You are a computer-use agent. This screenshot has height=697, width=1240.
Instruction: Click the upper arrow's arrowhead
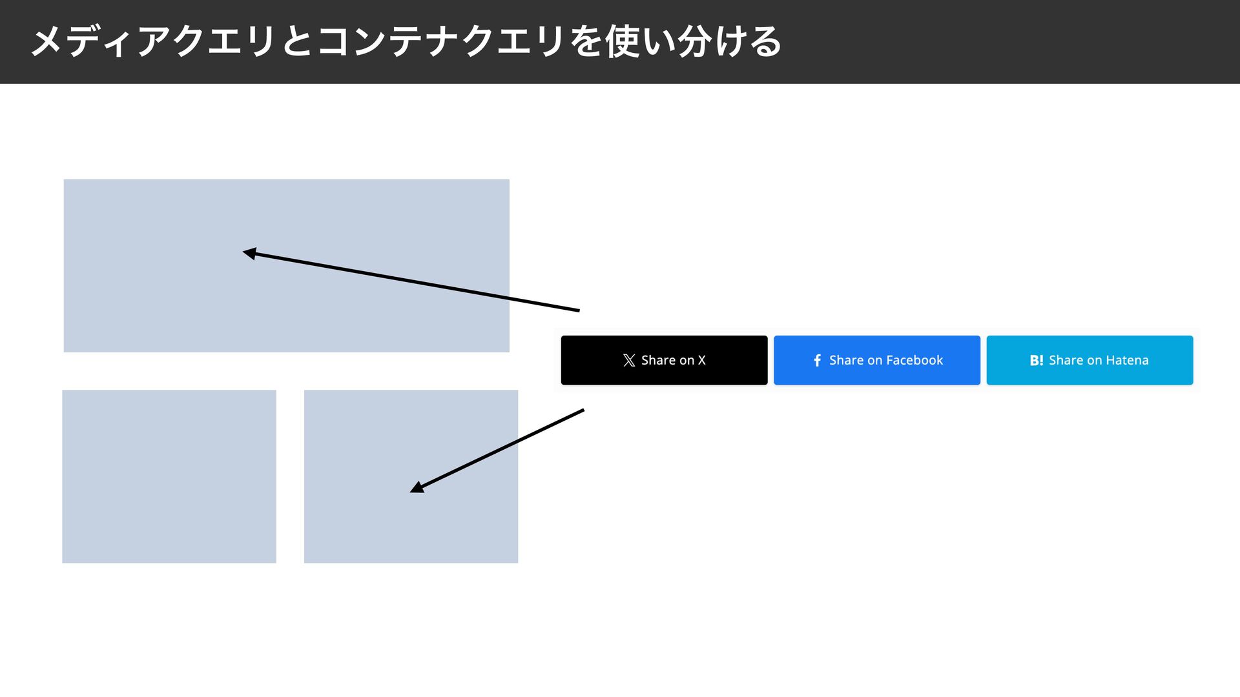[249, 253]
